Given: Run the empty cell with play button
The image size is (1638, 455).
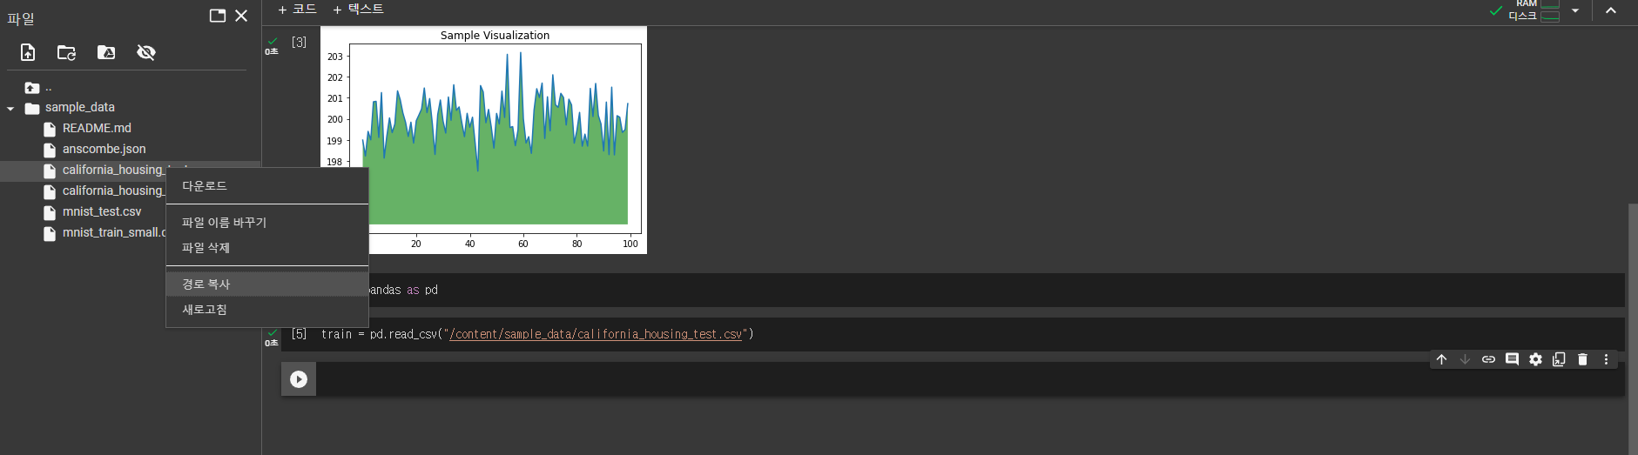Looking at the screenshot, I should [x=299, y=379].
